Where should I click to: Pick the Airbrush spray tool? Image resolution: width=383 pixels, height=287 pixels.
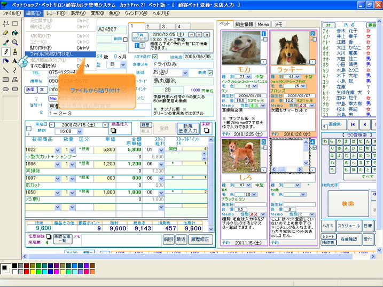coord(6,61)
